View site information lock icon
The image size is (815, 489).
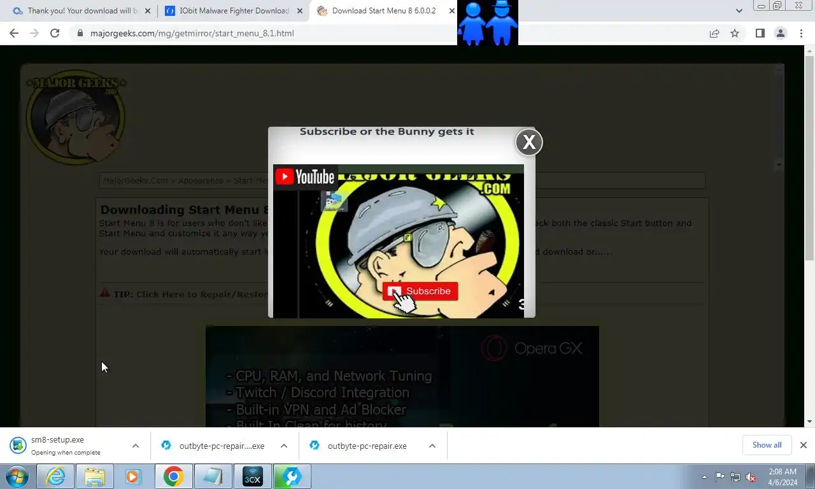[x=80, y=33]
